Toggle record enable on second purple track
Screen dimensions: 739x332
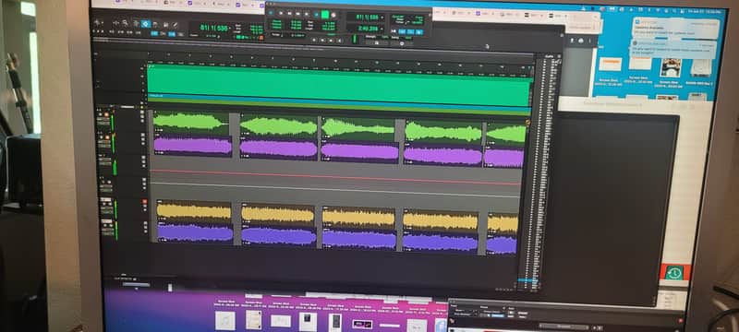pyautogui.click(x=106, y=136)
